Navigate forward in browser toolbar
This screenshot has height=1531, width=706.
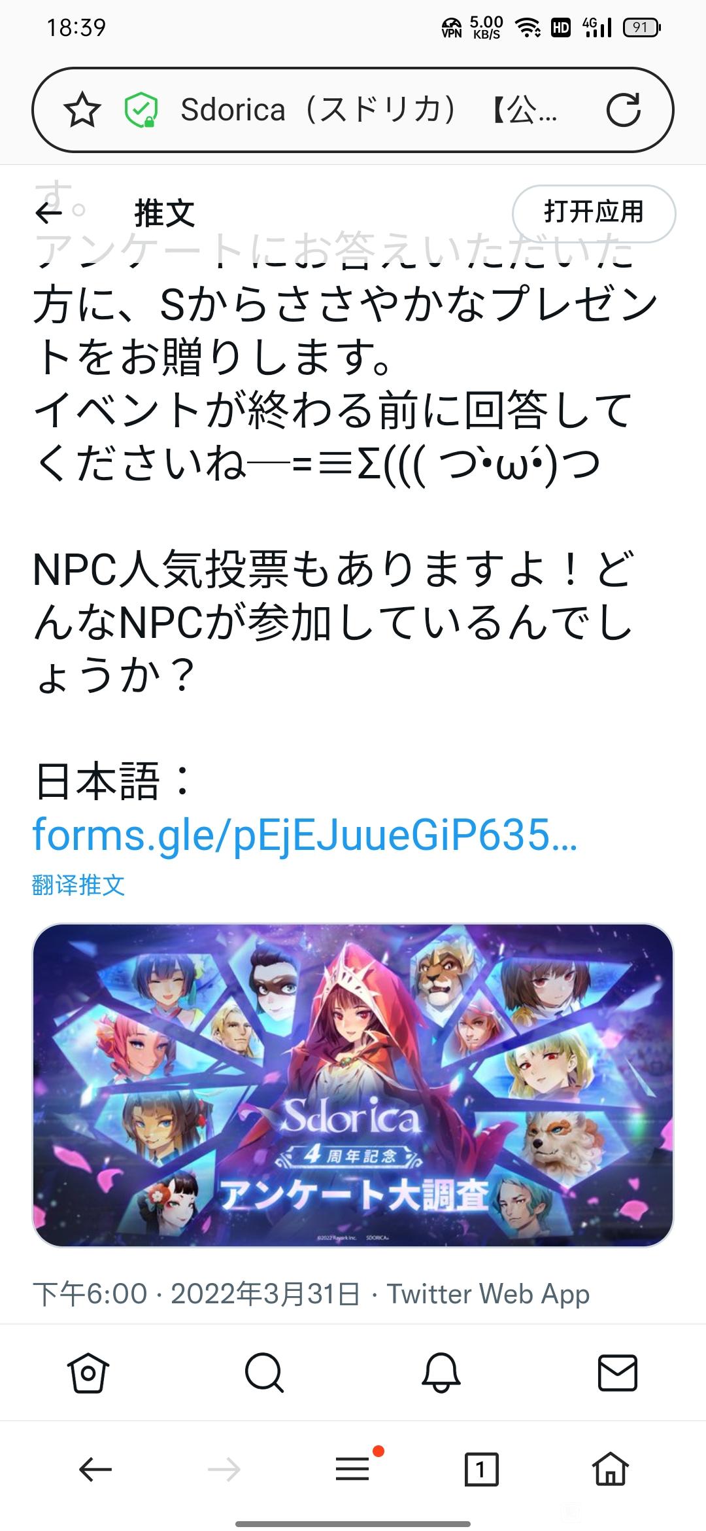coord(224,1469)
